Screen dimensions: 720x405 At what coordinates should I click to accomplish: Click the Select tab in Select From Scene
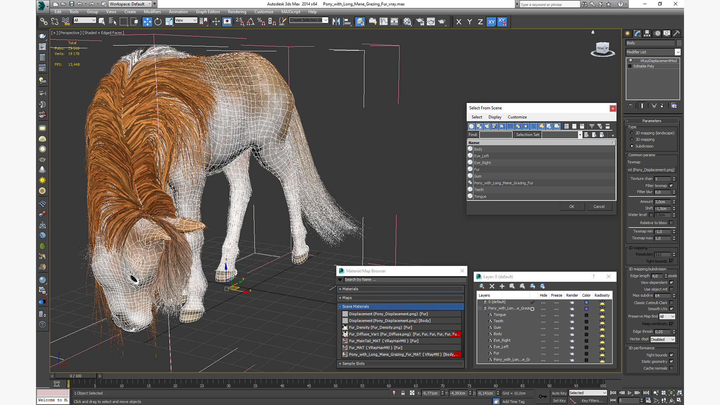[x=477, y=117]
